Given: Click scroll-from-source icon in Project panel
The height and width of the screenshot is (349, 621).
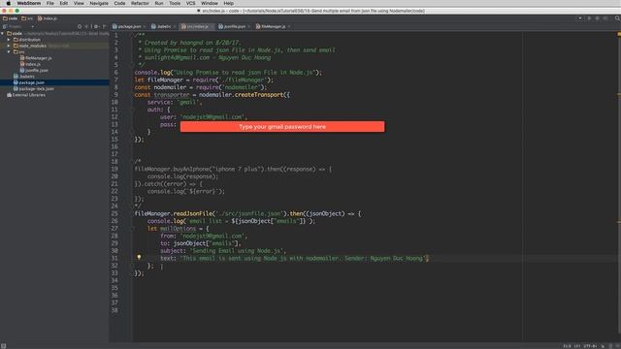Looking at the screenshot, I should (x=80, y=26).
